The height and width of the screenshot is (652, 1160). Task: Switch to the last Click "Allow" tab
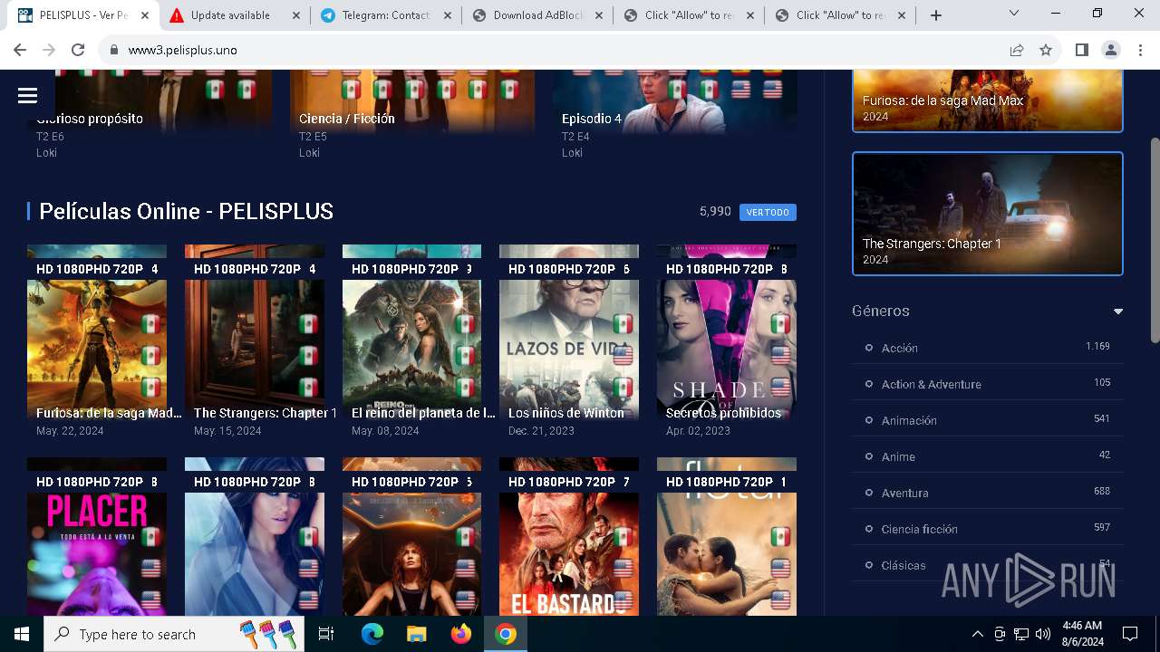(x=839, y=15)
